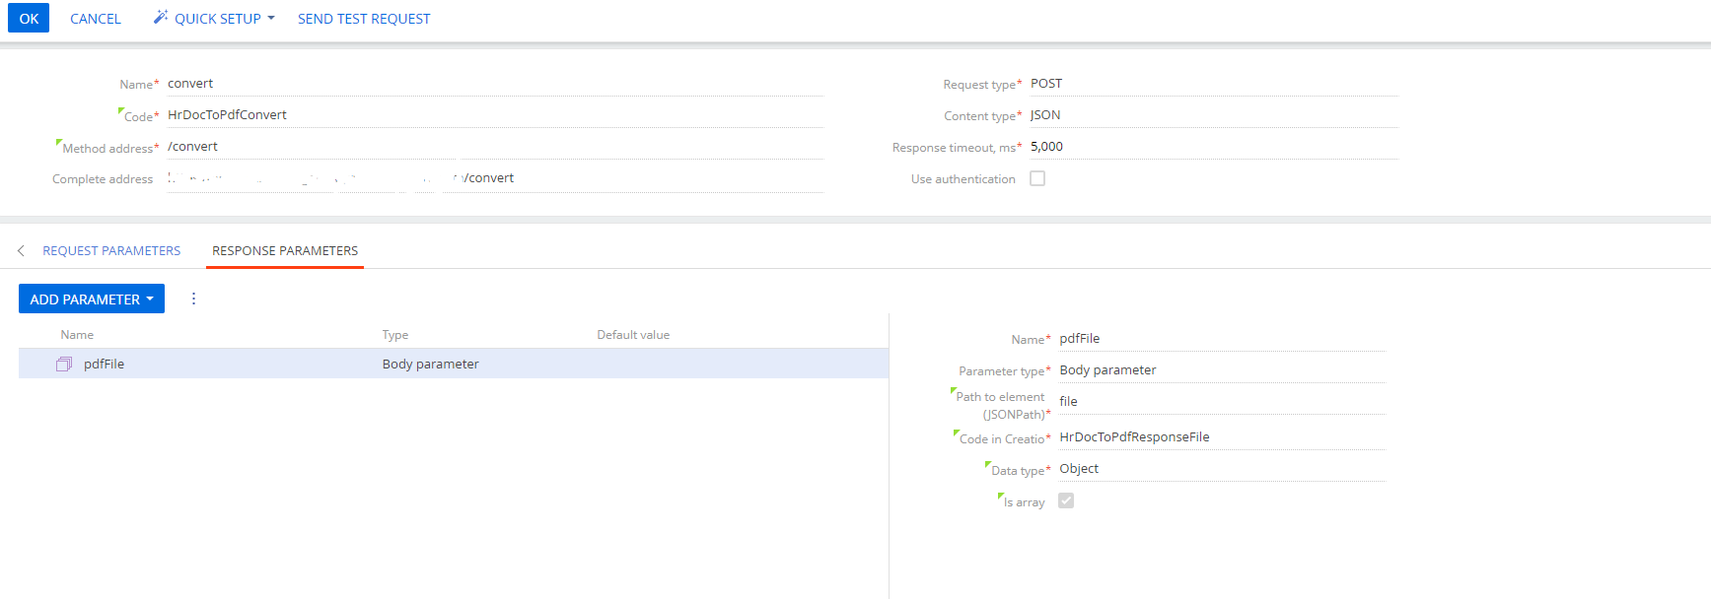This screenshot has height=599, width=1711.
Task: Select the pdfFile parameter row
Action: [454, 364]
